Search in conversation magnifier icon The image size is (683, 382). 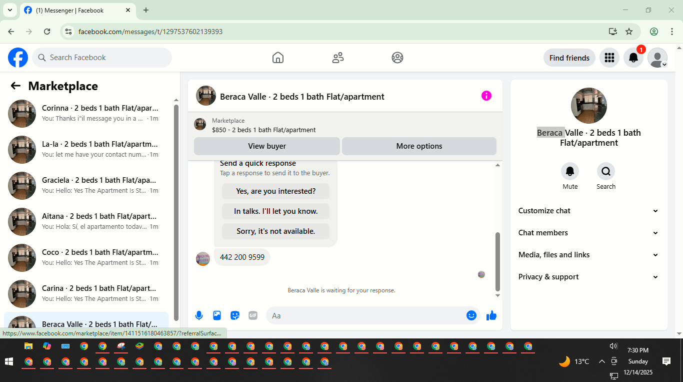(x=606, y=172)
